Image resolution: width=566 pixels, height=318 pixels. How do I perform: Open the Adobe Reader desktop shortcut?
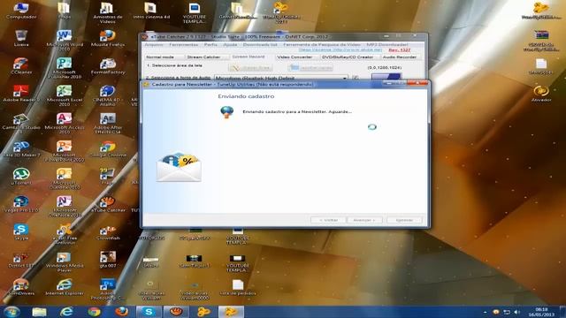tap(21, 94)
